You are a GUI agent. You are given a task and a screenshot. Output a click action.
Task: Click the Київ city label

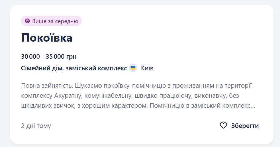tap(147, 68)
